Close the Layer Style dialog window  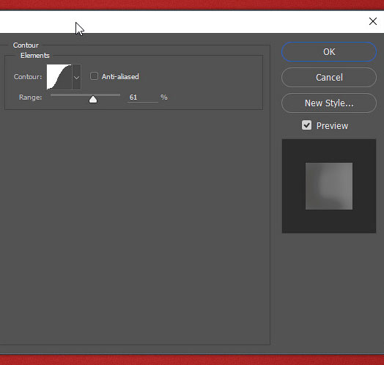[x=373, y=21]
